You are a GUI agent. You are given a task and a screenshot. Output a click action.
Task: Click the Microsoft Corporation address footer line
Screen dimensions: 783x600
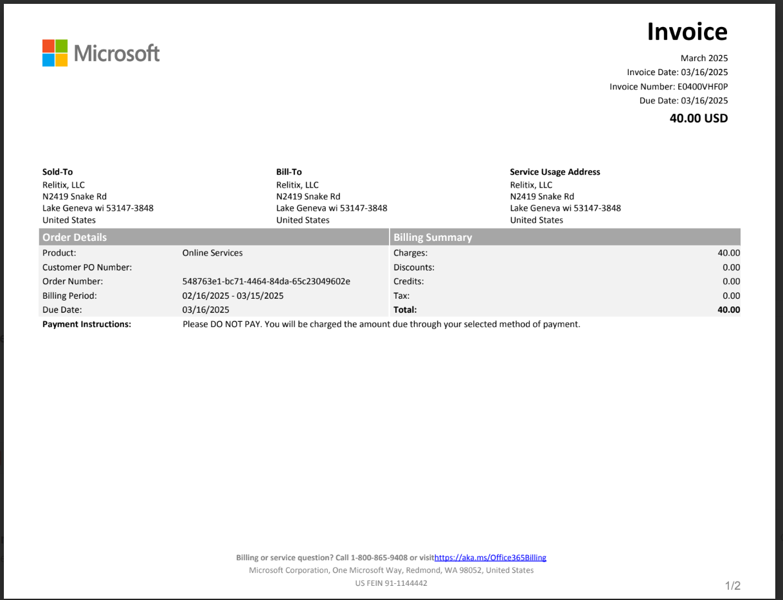(392, 570)
